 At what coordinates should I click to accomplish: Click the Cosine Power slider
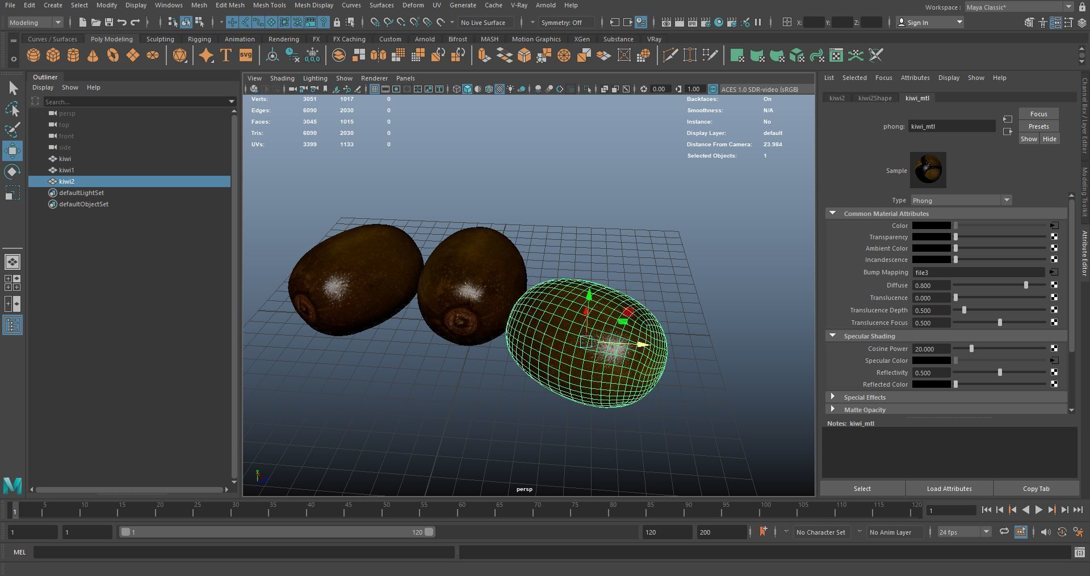(999, 349)
